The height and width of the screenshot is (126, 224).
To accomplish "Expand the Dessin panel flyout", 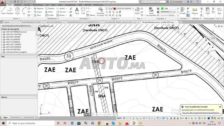I will click(x=16, y=19).
